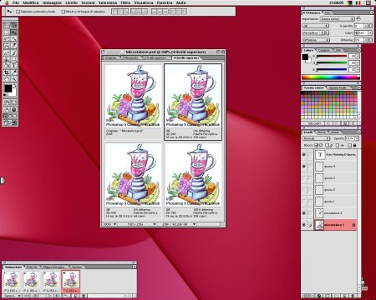This screenshot has height=300, width=376.
Task: Select the Eyedropper tool
Action: (14, 72)
